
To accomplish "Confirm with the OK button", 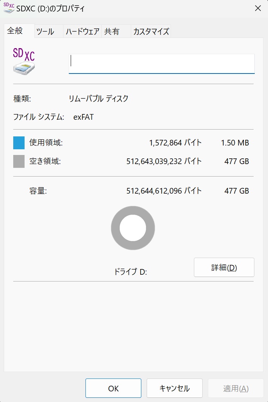I will coord(113,388).
